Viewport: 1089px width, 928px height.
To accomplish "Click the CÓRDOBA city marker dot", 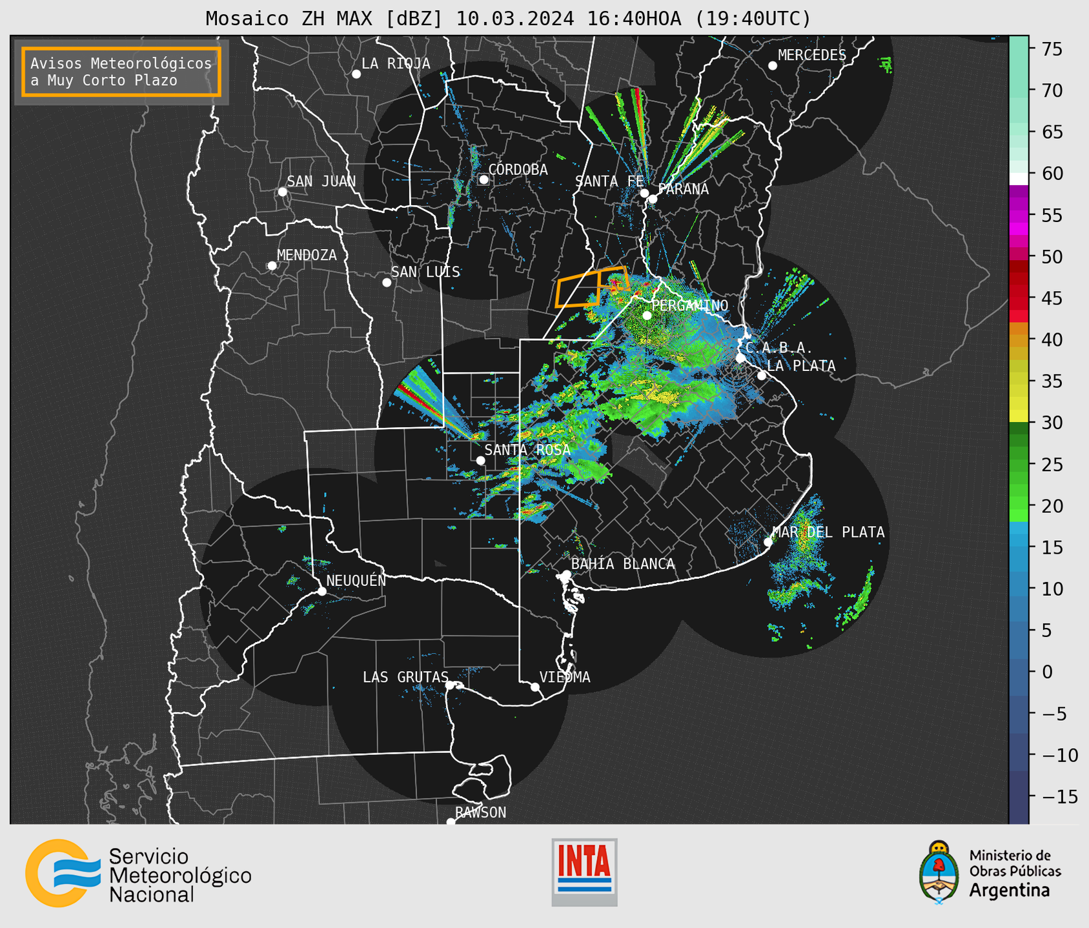I will pyautogui.click(x=483, y=179).
